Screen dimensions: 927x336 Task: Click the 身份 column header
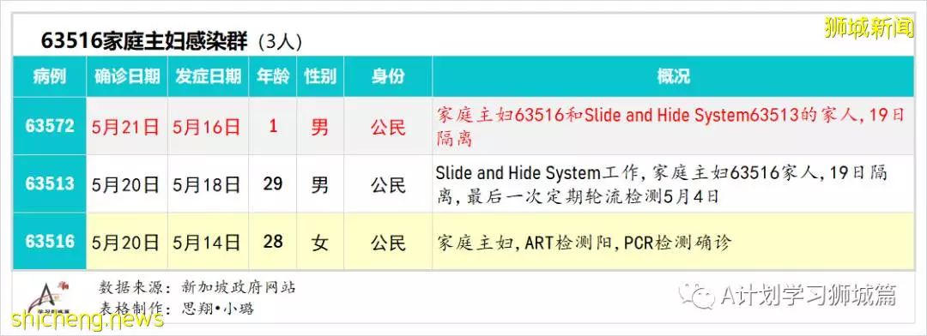(x=389, y=76)
